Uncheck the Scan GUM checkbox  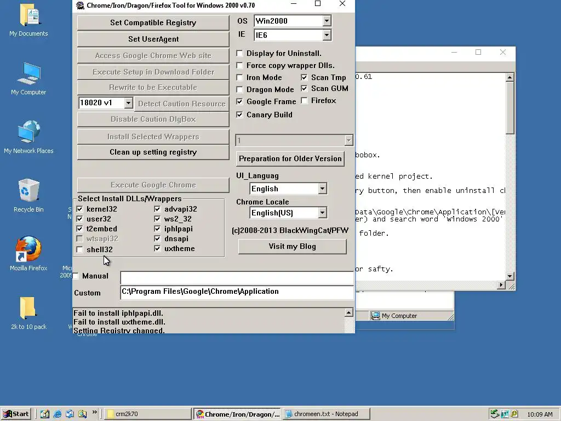coord(304,88)
